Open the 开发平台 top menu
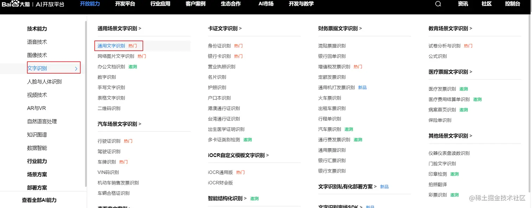532x208 pixels. click(125, 4)
